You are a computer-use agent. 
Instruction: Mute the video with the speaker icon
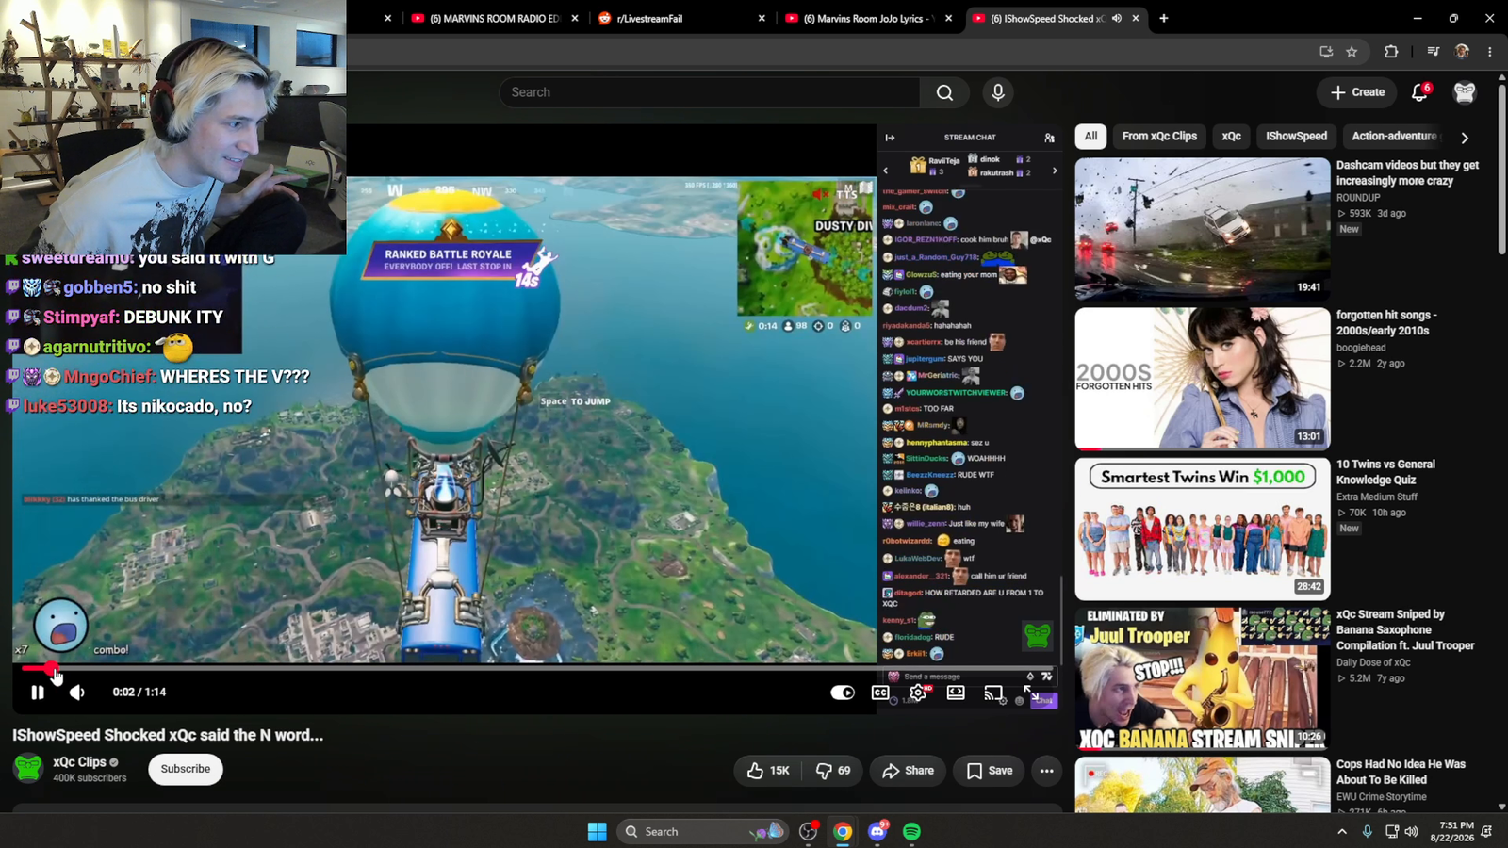coord(77,693)
